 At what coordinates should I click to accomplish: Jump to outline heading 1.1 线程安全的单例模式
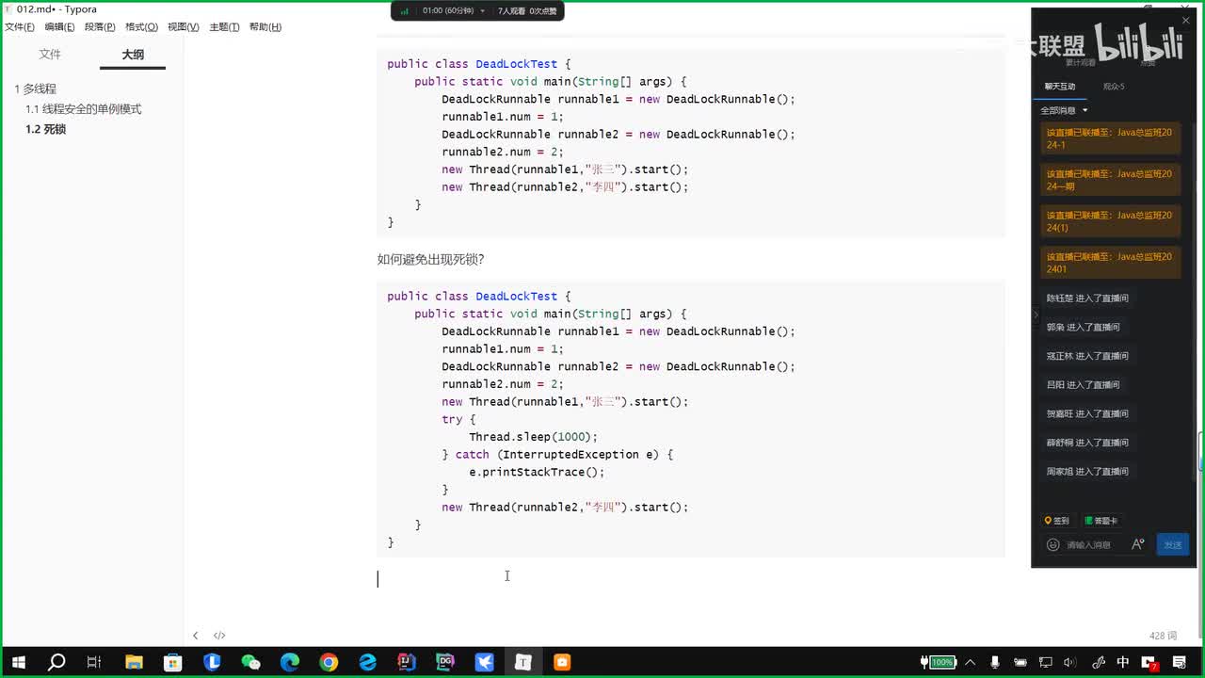point(84,109)
